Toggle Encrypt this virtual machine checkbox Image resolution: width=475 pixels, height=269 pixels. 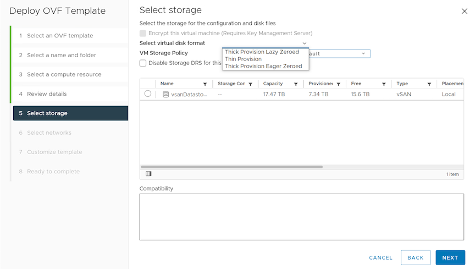(x=143, y=34)
